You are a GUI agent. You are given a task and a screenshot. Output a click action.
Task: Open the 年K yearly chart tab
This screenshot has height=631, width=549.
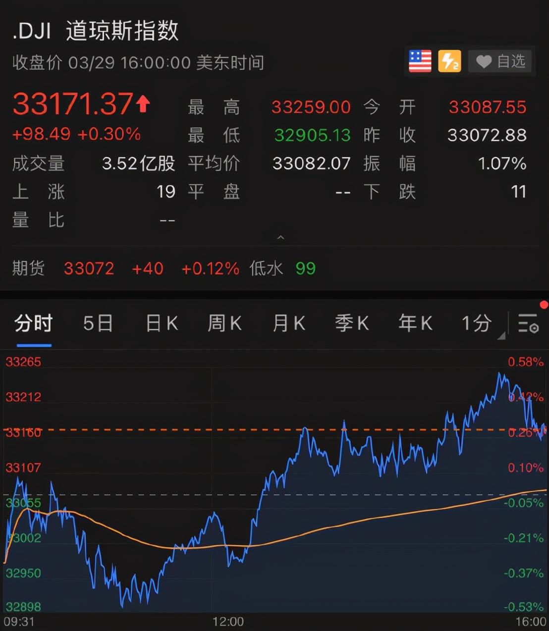(x=415, y=323)
